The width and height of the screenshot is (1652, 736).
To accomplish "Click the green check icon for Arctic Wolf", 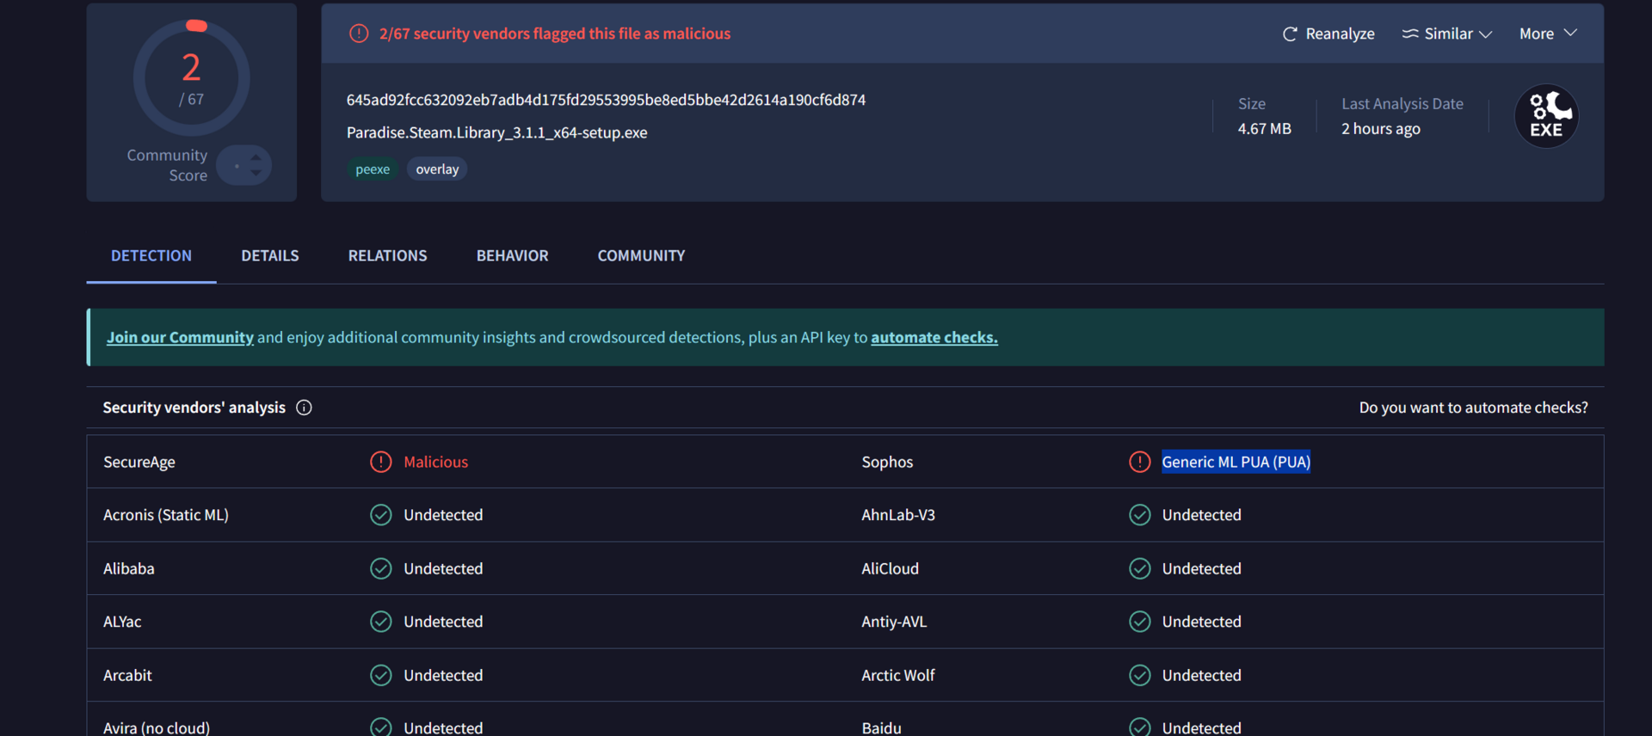I will [1139, 675].
